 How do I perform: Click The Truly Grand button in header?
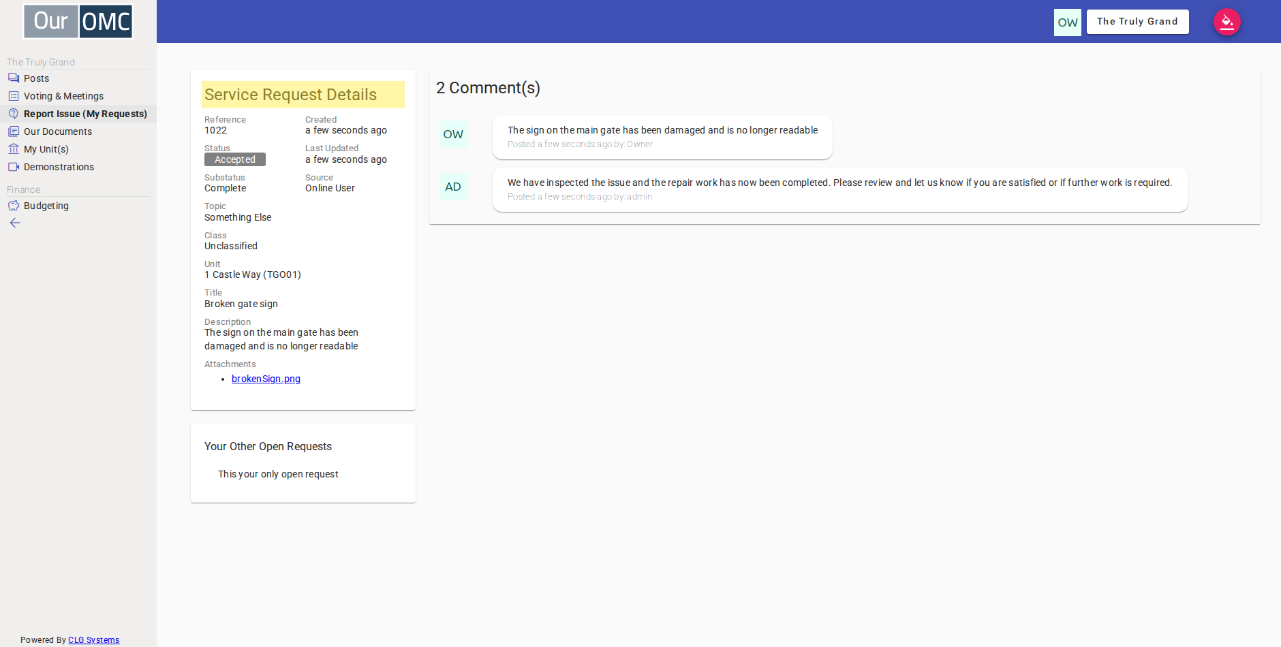tap(1137, 22)
